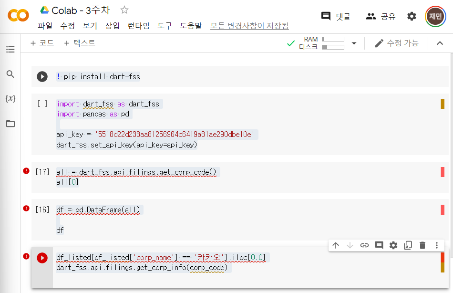Viewport: 453px width, 293px height.
Task: Star the notebook Colab - 3주차
Action: [x=124, y=10]
